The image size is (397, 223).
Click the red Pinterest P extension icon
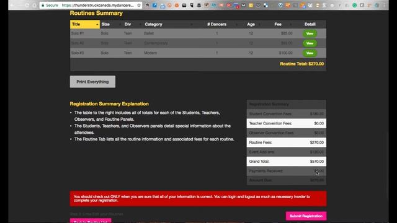229,6
